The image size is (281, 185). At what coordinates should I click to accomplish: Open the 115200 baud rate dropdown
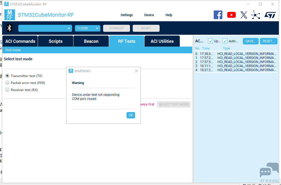coord(87,28)
